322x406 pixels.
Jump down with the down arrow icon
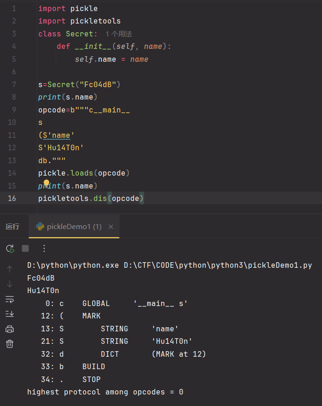pyautogui.click(x=10, y=284)
